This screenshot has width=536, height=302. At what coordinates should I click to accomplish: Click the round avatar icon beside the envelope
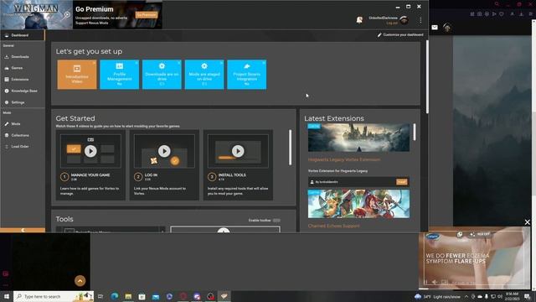coord(446,28)
